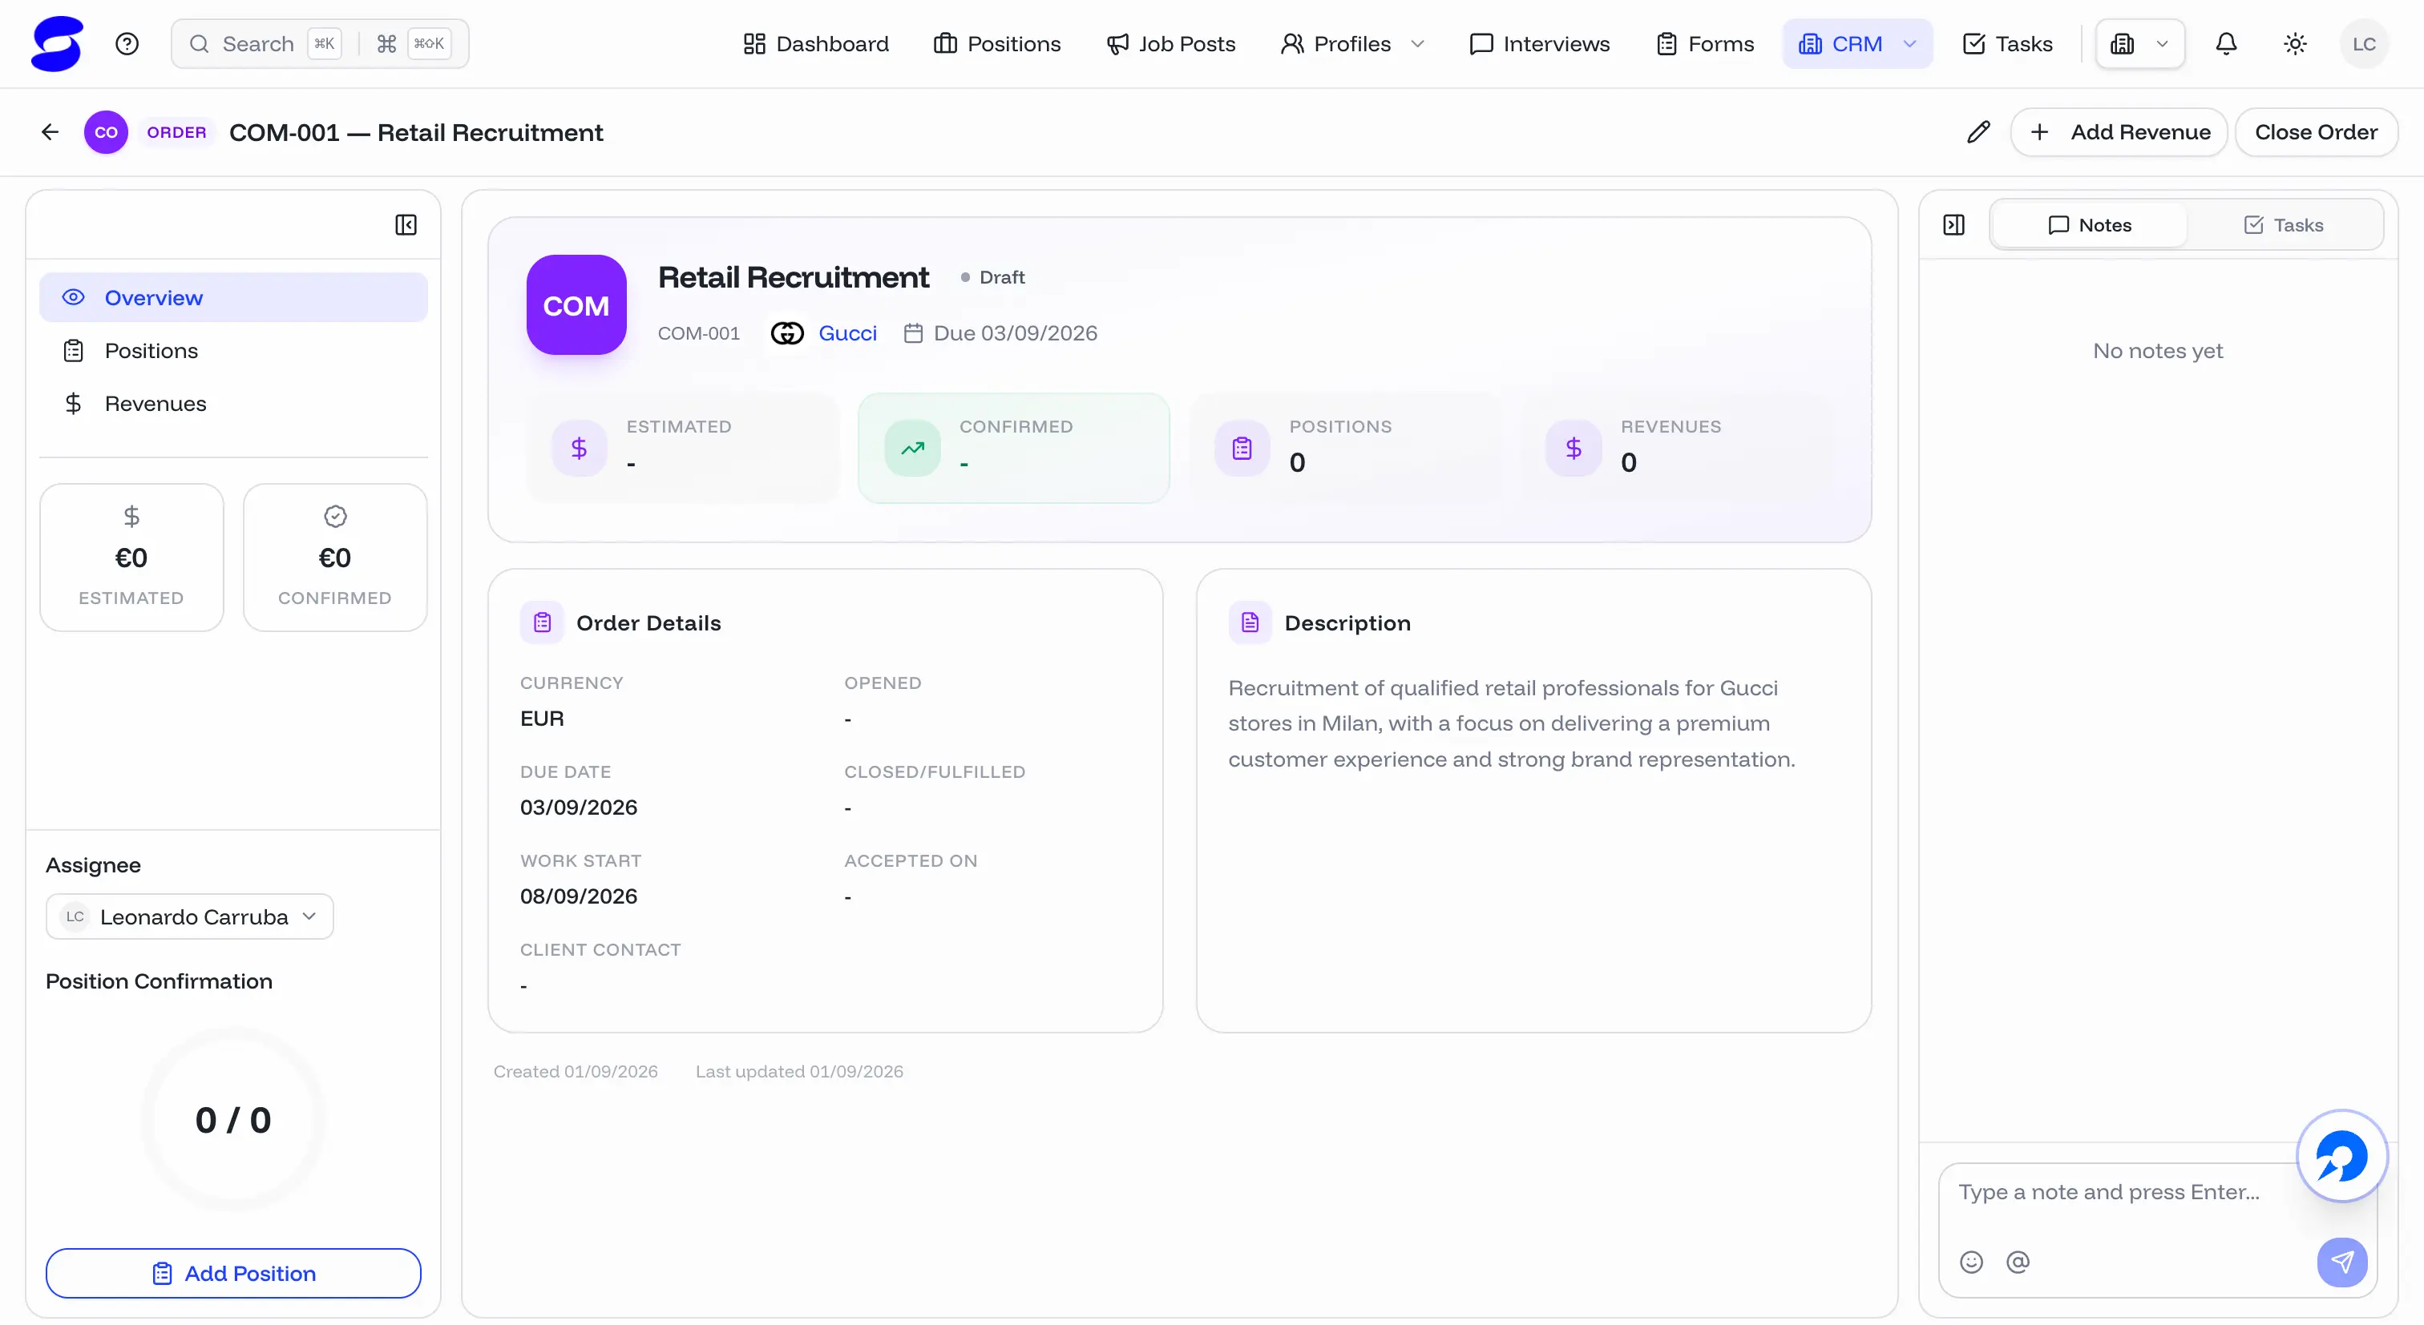Click the purple CO avatar in the page header
This screenshot has height=1325, width=2424.
click(x=105, y=131)
